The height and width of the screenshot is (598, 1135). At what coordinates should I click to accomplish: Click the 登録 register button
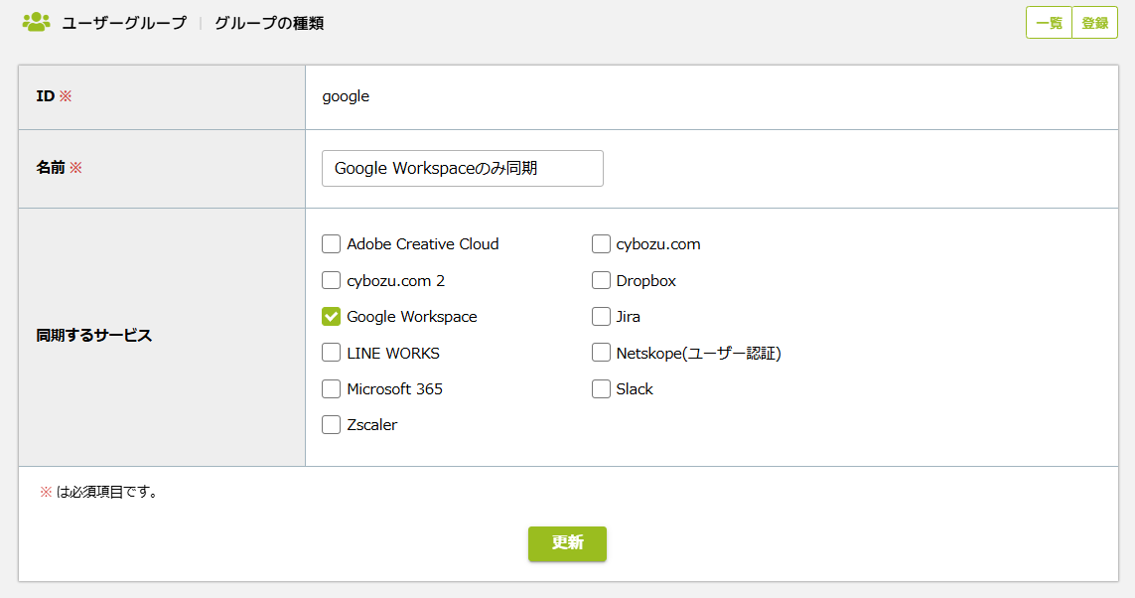pos(1095,23)
